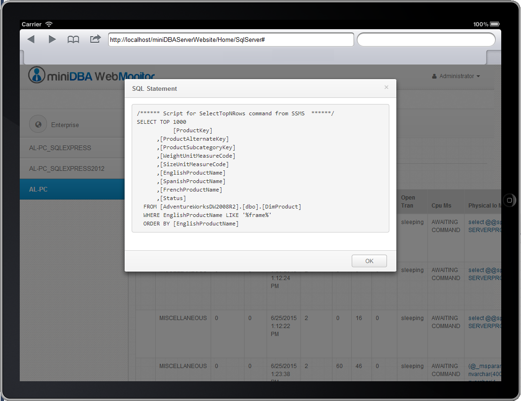This screenshot has height=401, width=521.
Task: Close the SQL Statement dialog with the X
Action: click(x=386, y=87)
